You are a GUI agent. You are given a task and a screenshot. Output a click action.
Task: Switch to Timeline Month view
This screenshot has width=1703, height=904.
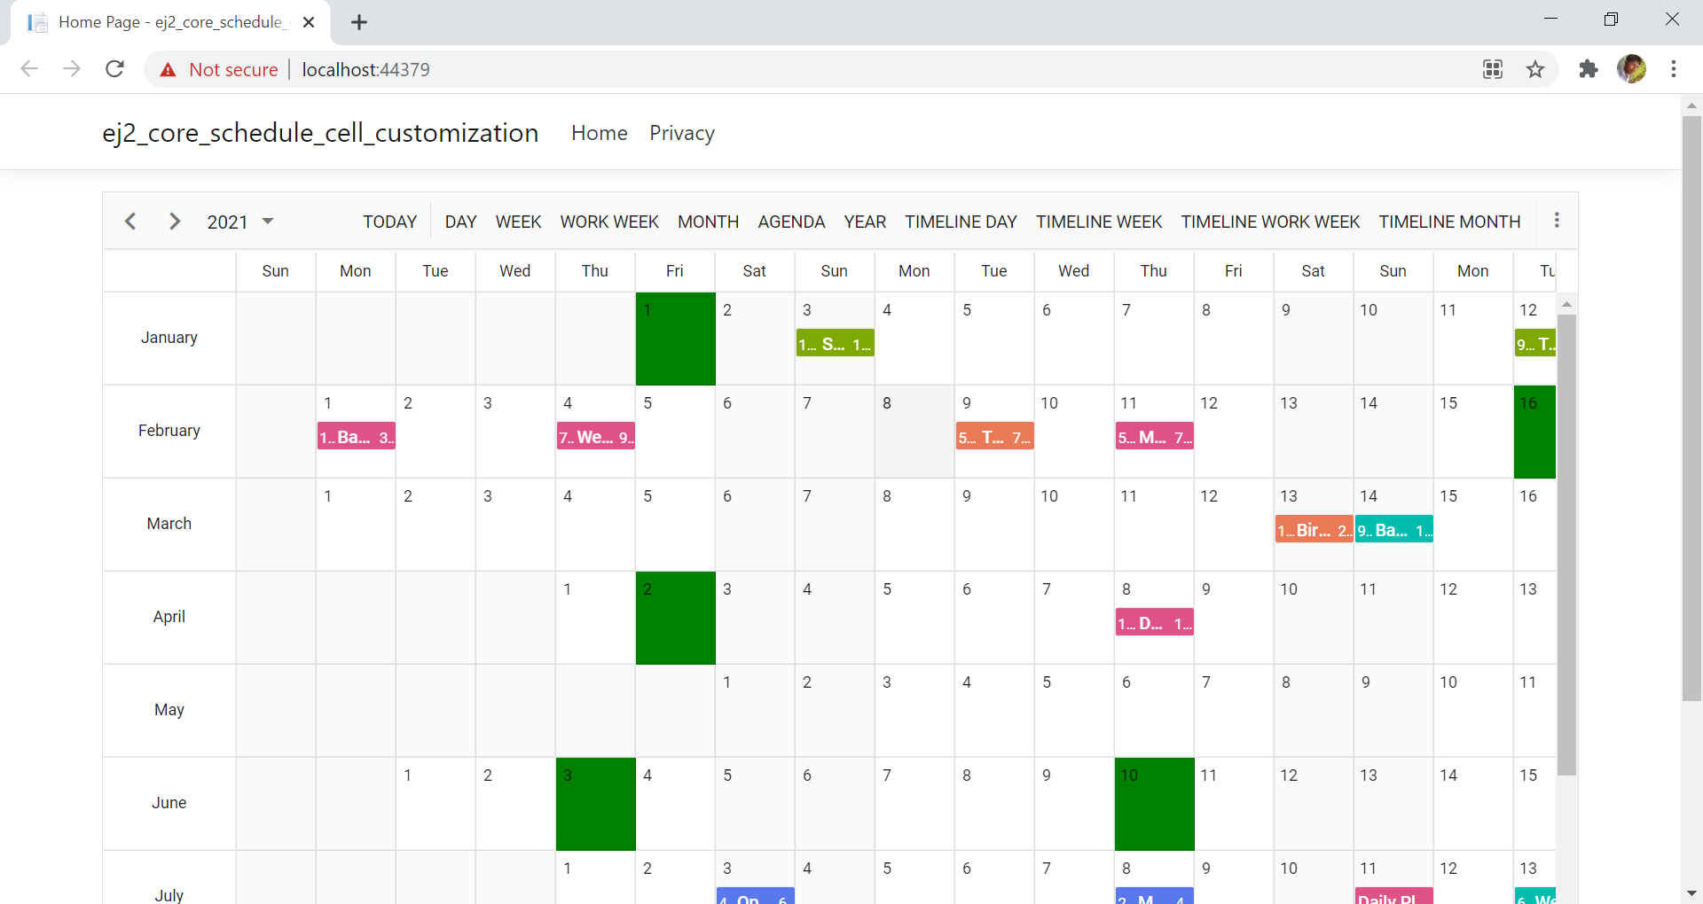(x=1448, y=222)
